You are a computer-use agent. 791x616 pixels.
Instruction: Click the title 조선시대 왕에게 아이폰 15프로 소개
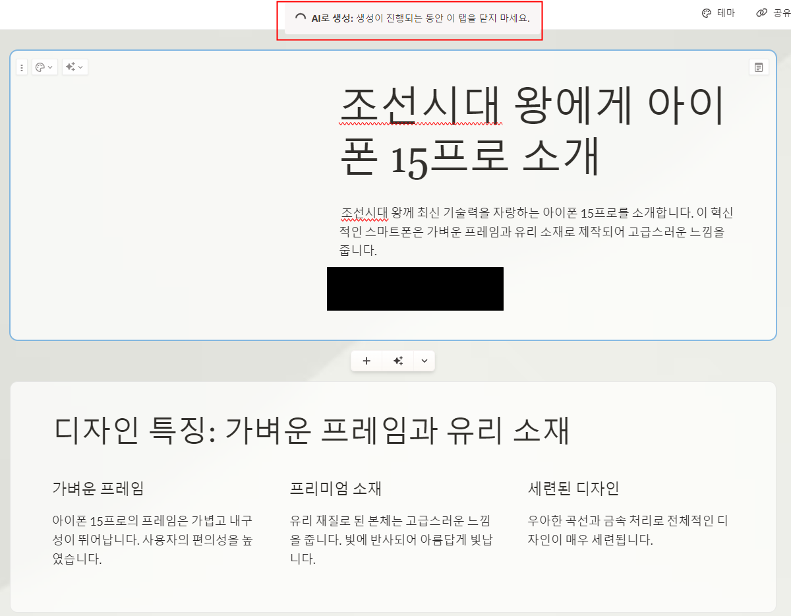click(533, 131)
